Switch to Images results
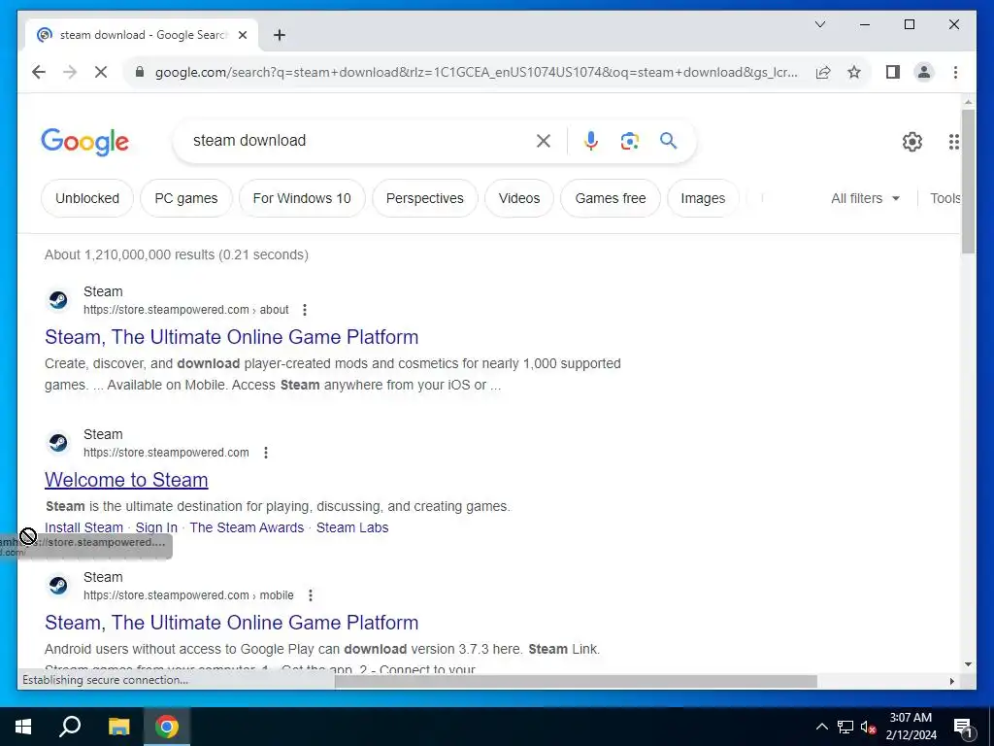 [x=703, y=198]
